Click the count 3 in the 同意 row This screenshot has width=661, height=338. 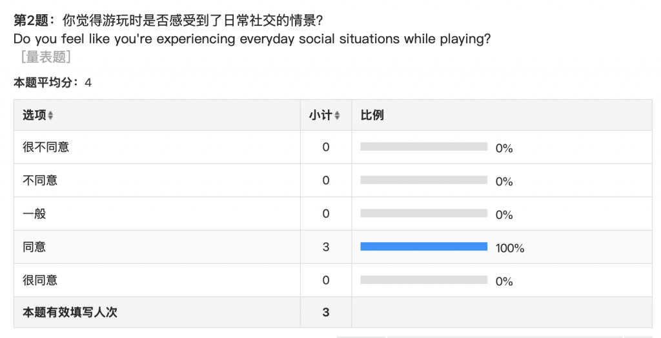325,247
